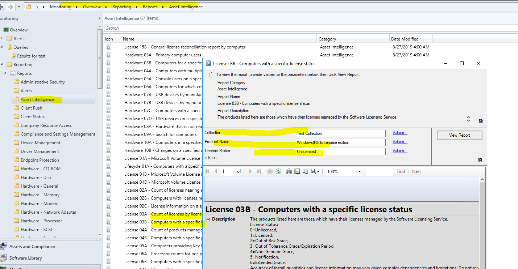Click the Client Push folder icon
This screenshot has height=269, width=518.
pyautogui.click(x=16, y=108)
